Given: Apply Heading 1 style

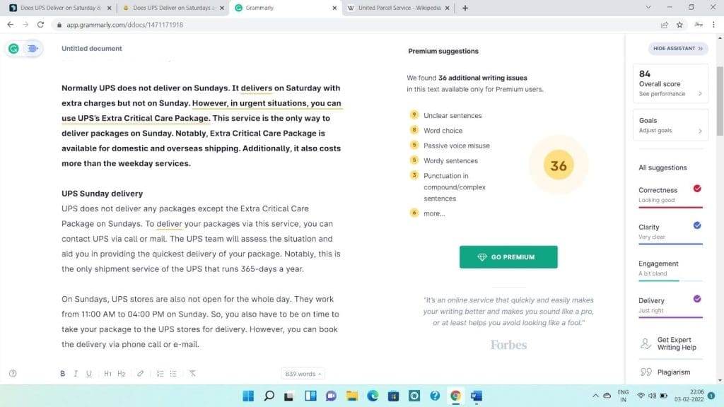Looking at the screenshot, I should [107, 373].
